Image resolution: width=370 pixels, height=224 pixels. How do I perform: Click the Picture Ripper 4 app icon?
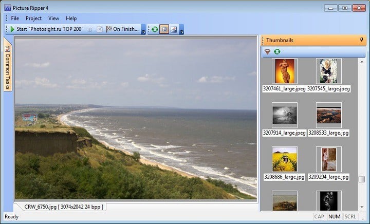pyautogui.click(x=8, y=8)
